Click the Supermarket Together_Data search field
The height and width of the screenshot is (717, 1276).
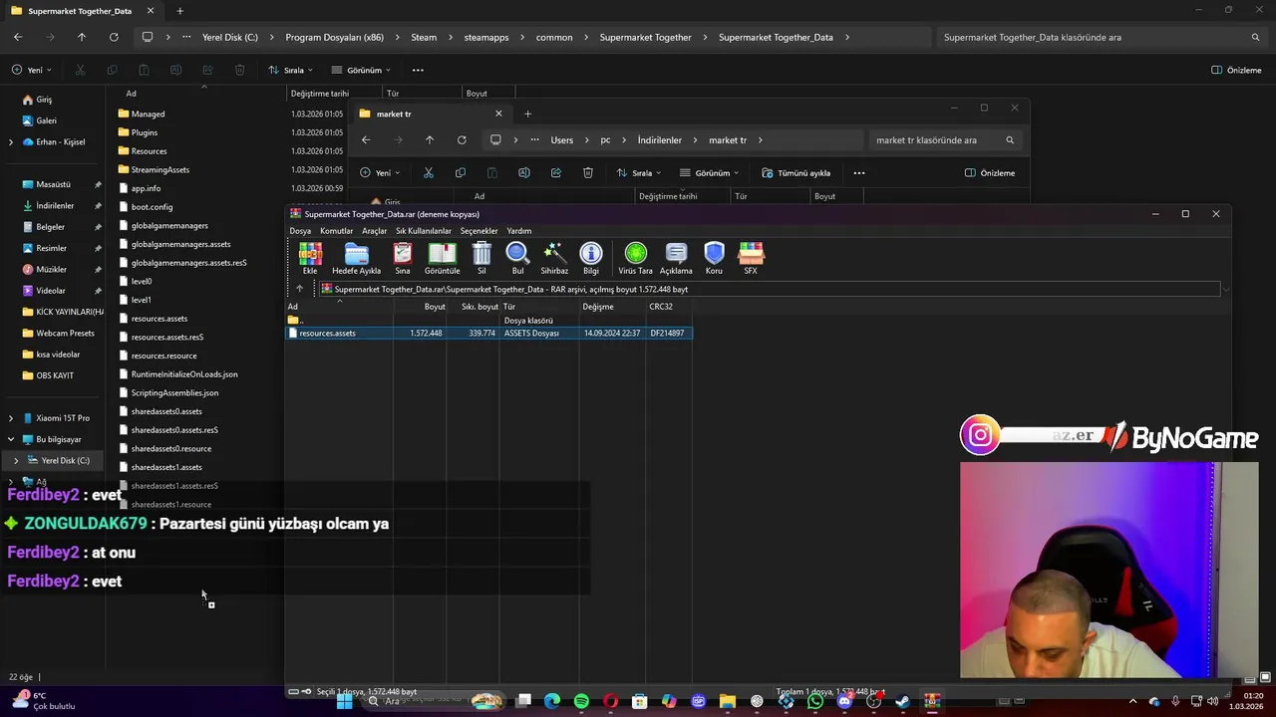pyautogui.click(x=1102, y=38)
